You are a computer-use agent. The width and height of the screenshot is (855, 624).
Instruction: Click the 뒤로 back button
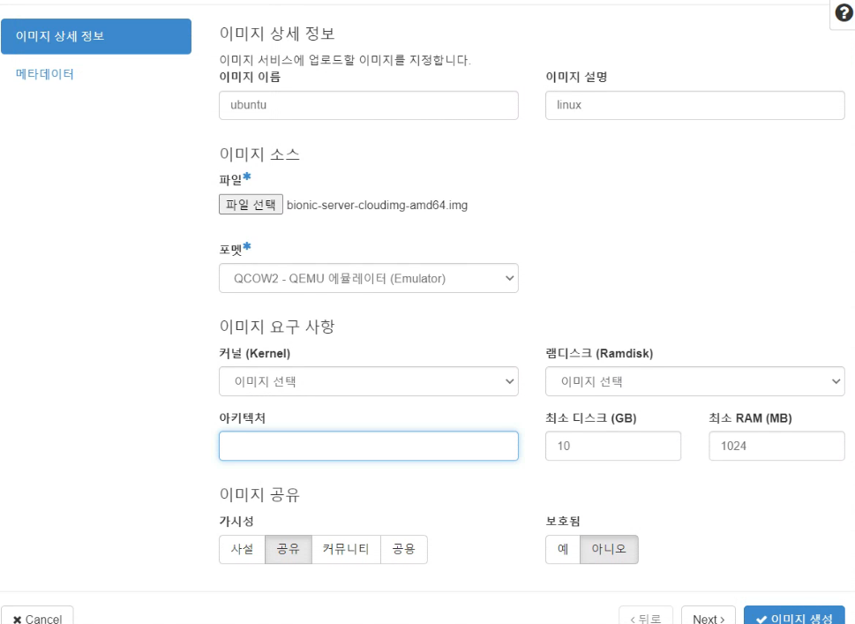pos(646,616)
